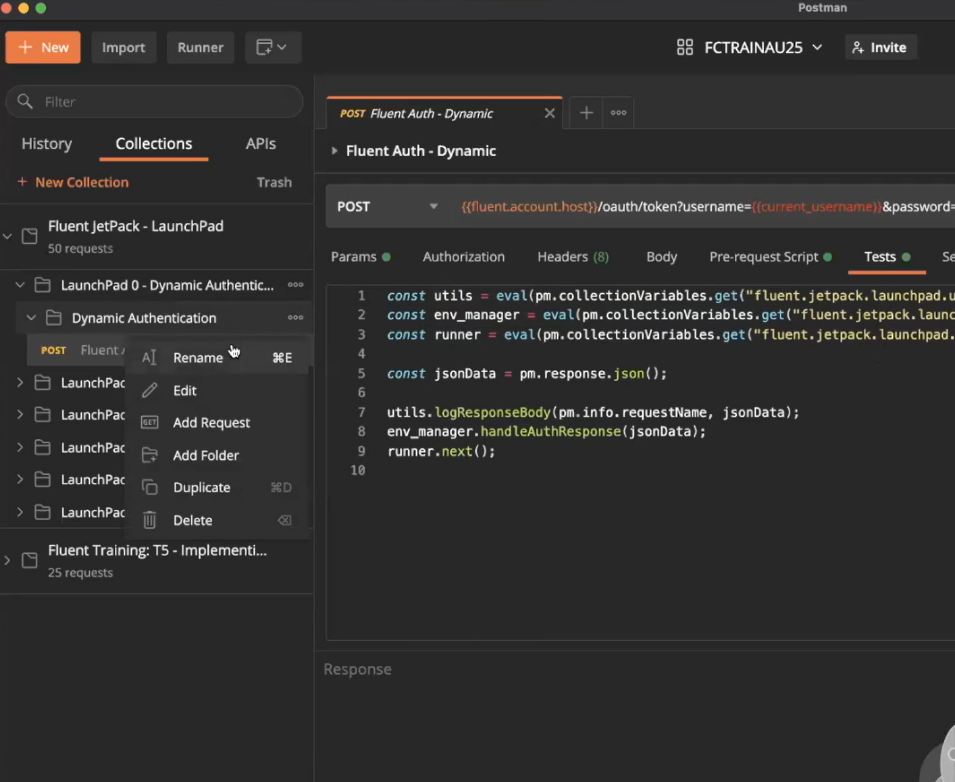
Task: Switch to the History tab
Action: click(47, 144)
